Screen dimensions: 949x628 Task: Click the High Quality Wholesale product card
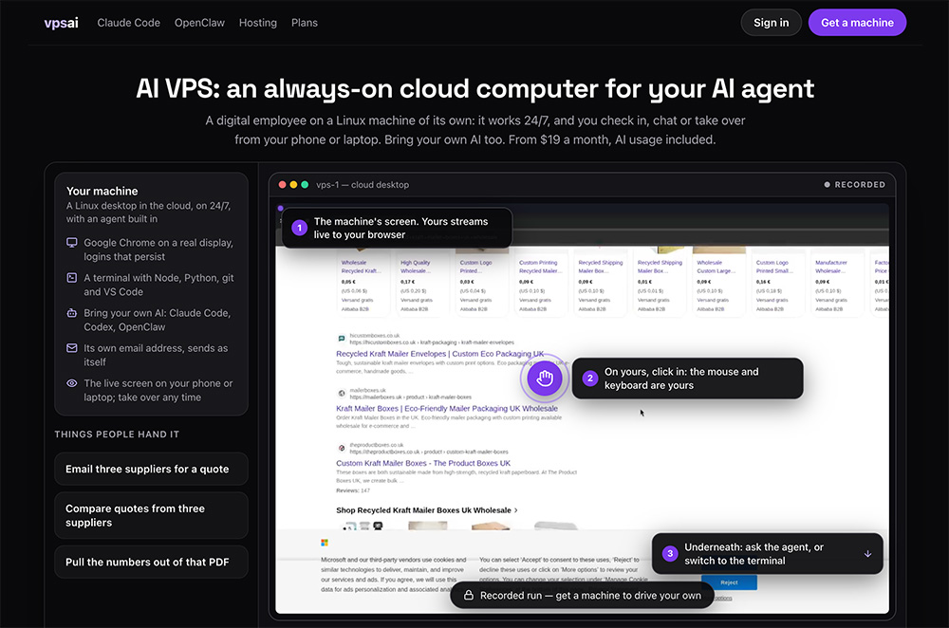tap(420, 282)
